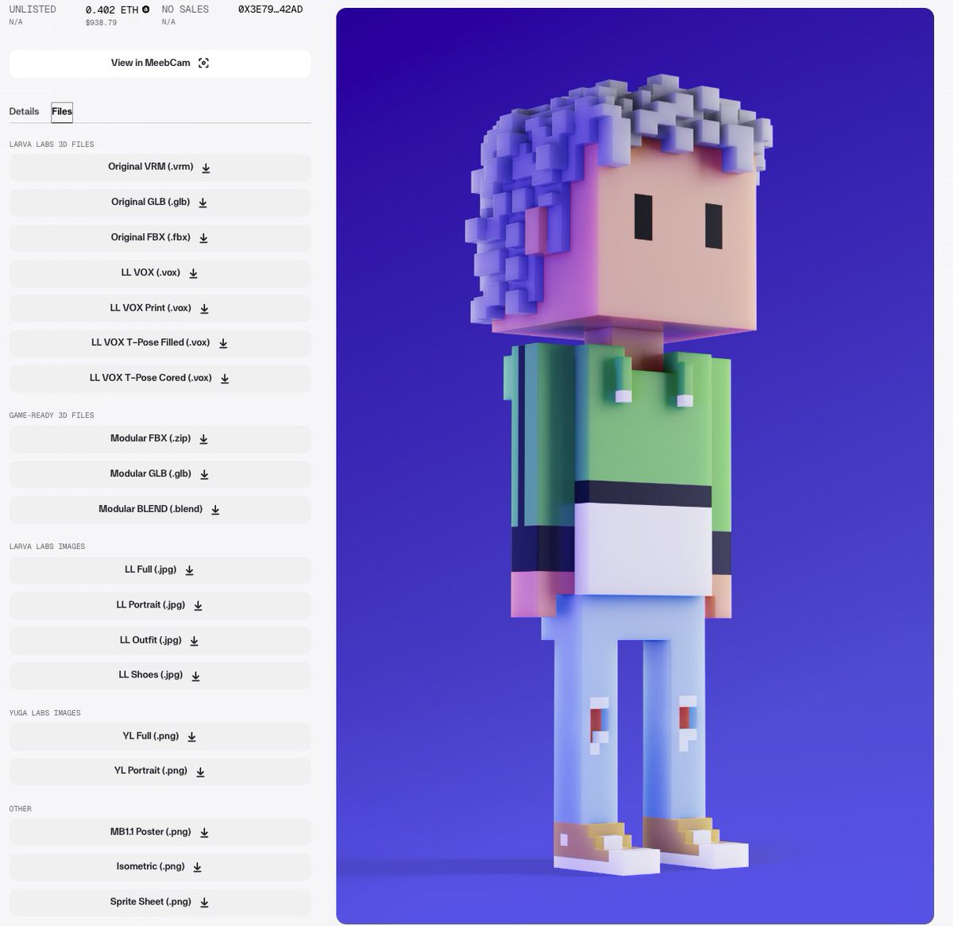Click the owner address 0X3E79…42AD
Image resolution: width=953 pixels, height=926 pixels.
pos(270,10)
